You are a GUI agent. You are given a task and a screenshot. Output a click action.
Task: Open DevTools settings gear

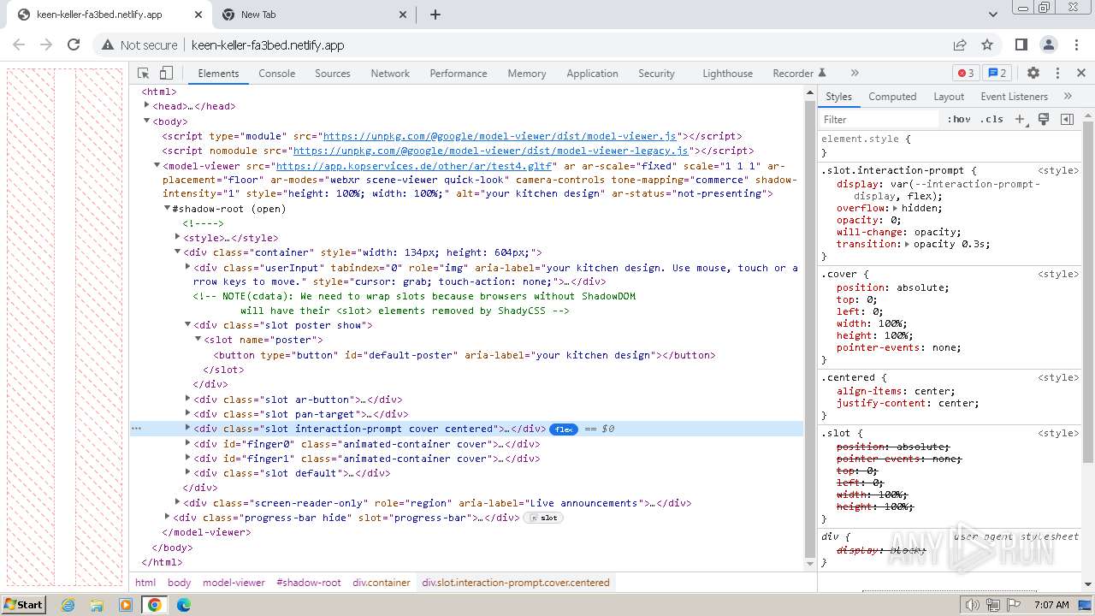point(1033,73)
